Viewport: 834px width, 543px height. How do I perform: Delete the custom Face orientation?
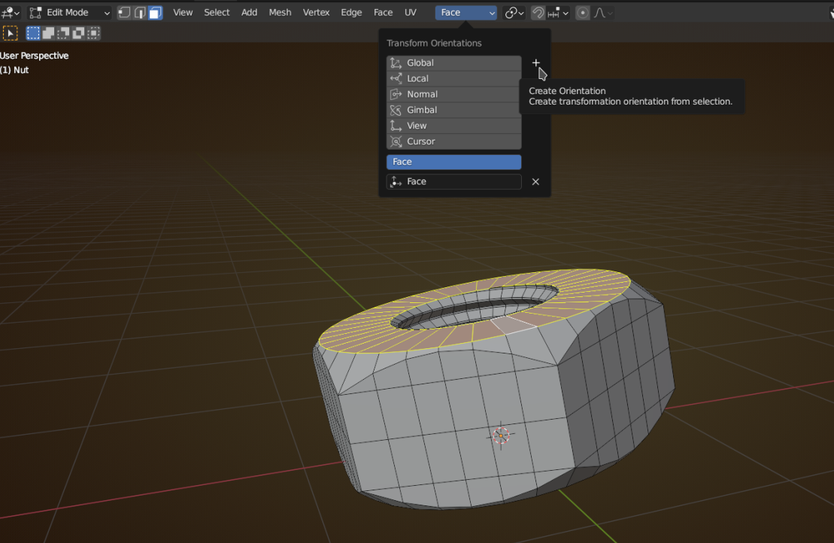coord(535,182)
